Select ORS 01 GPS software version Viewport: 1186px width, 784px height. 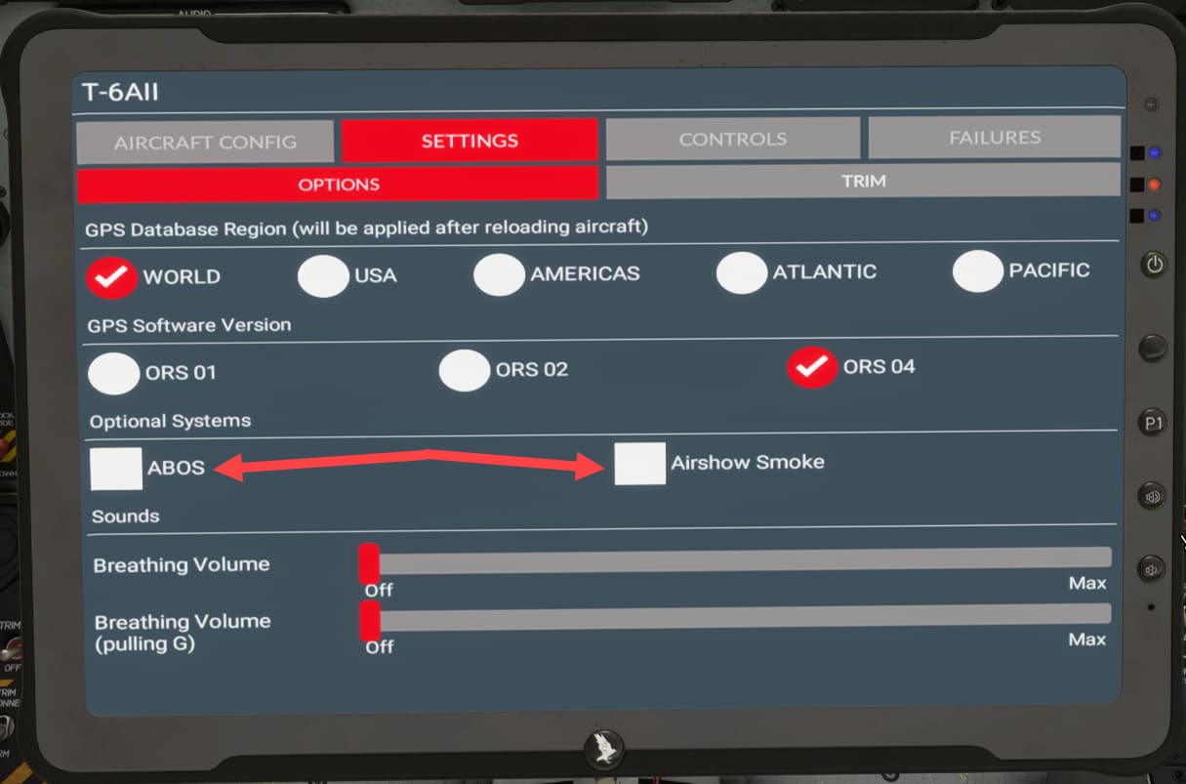[113, 373]
